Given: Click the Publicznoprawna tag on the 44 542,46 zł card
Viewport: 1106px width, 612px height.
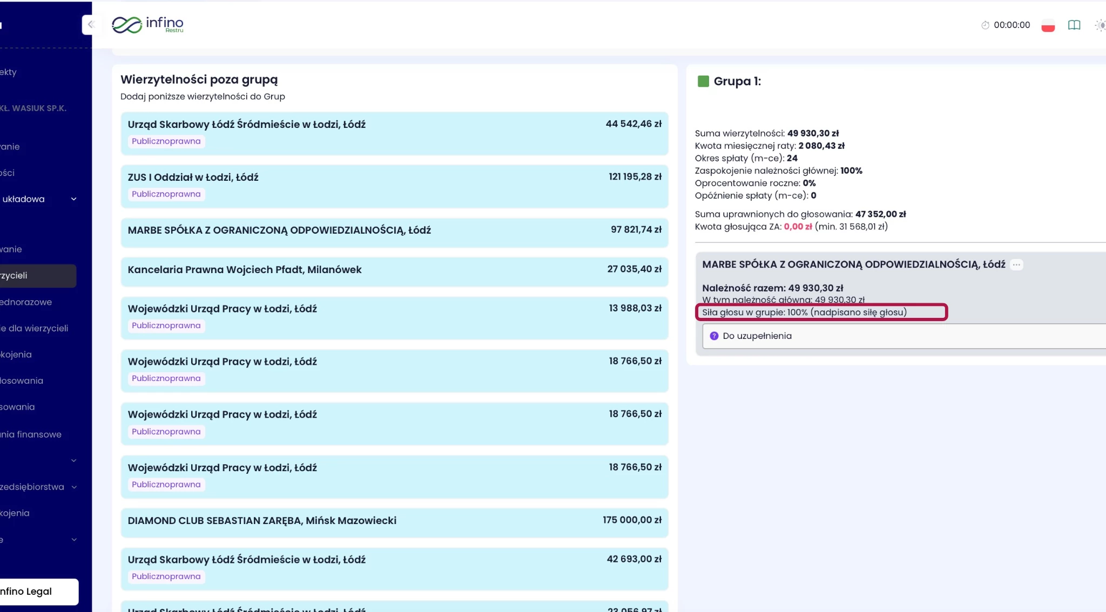Looking at the screenshot, I should coord(166,141).
